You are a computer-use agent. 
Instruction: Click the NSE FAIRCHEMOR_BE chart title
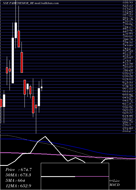[18, 3]
